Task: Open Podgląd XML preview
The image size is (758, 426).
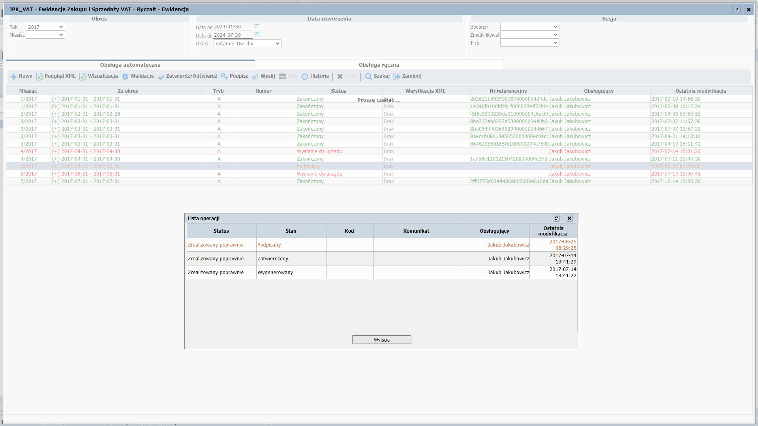Action: 39,77
